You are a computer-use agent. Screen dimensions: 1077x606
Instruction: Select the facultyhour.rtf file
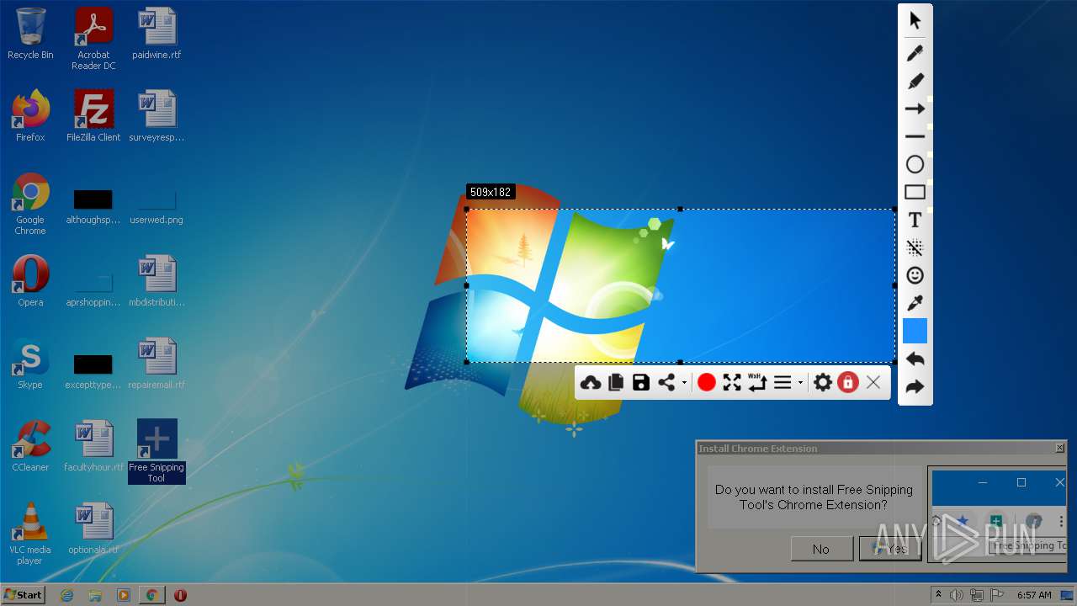(93, 446)
